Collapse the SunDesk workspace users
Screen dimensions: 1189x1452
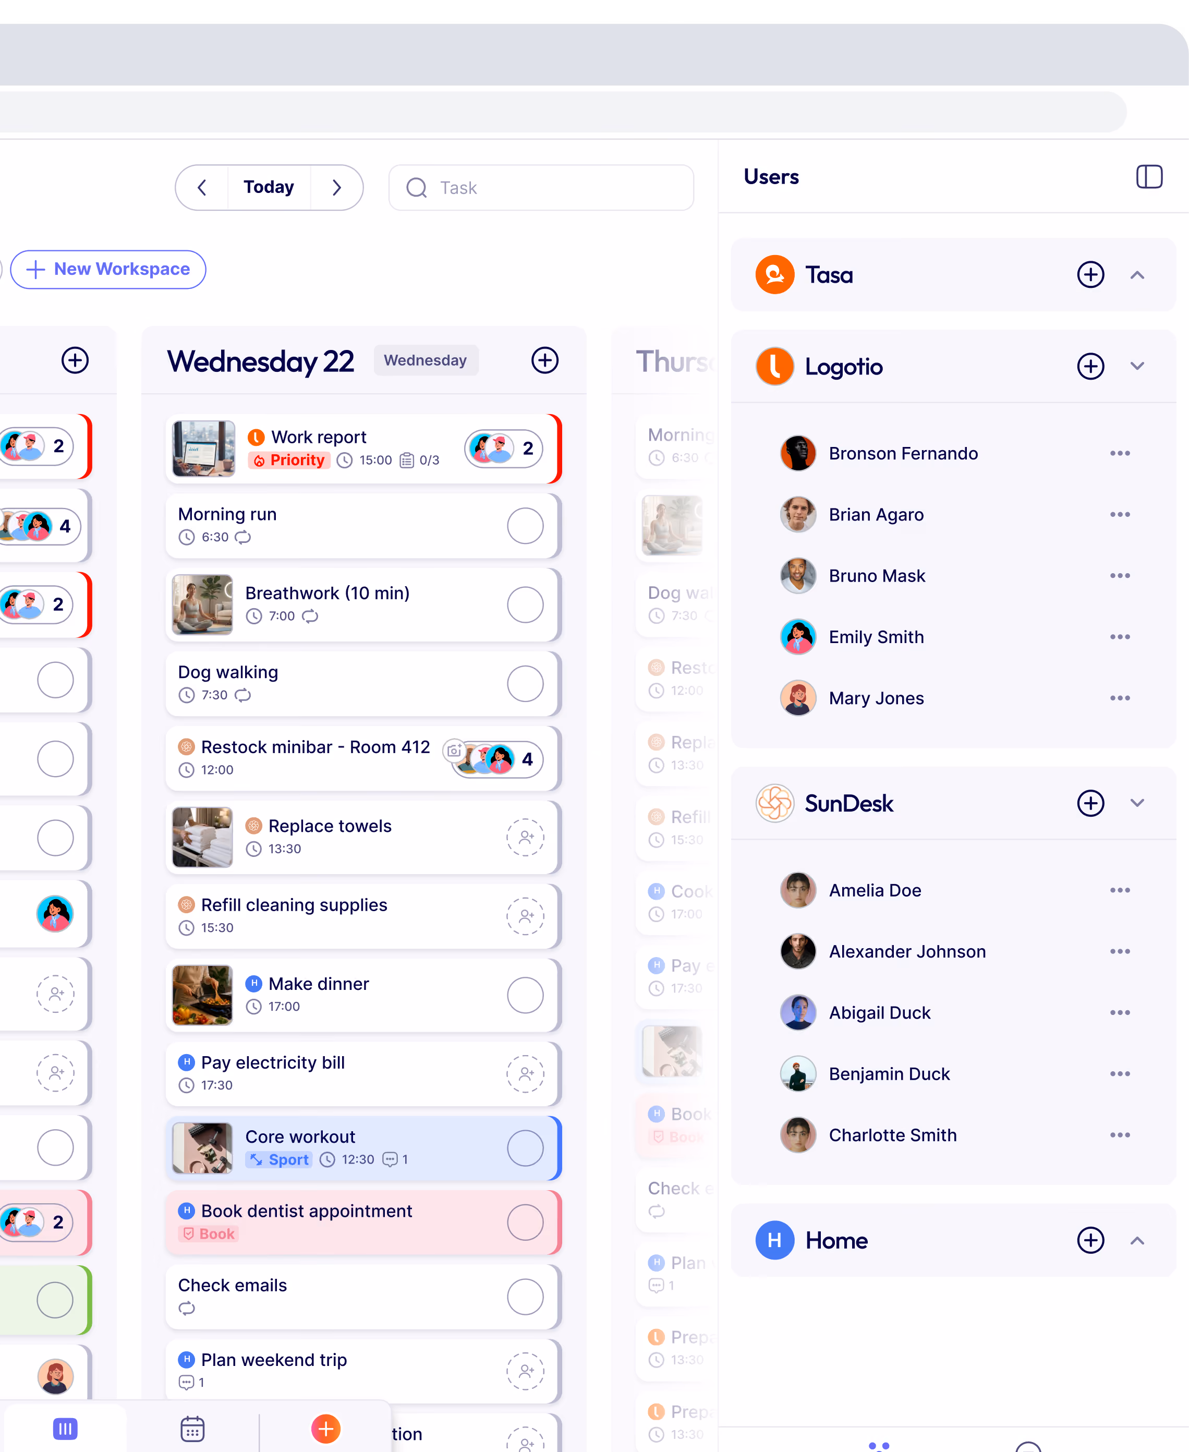tap(1136, 803)
